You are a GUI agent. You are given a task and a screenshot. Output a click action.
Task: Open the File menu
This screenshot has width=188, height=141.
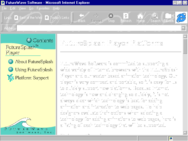pyautogui.click(x=4, y=8)
